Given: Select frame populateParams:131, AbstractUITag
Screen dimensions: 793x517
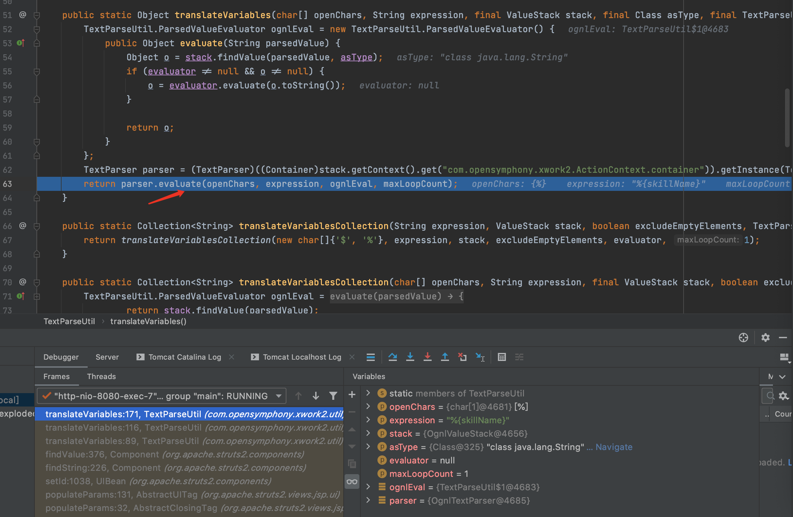Looking at the screenshot, I should click(x=189, y=495).
